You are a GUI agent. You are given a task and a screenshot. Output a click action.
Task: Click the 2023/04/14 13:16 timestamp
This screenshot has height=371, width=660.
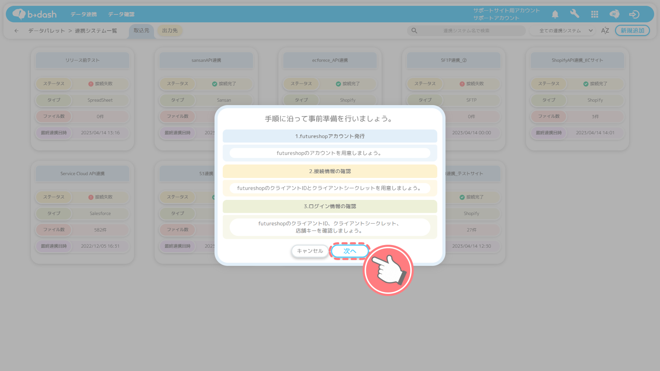100,133
